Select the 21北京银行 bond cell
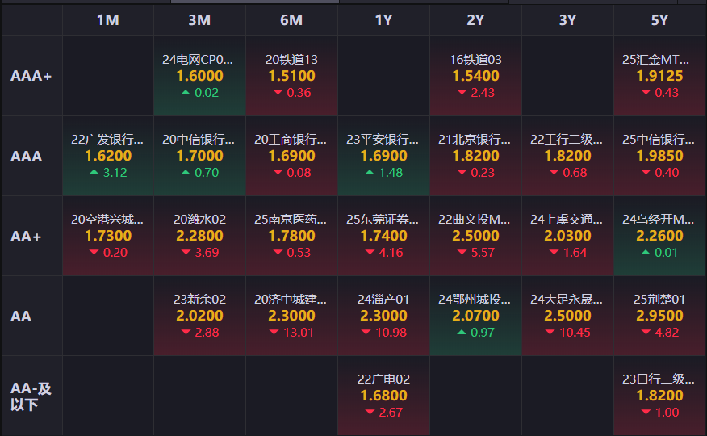The height and width of the screenshot is (436, 707). click(475, 156)
